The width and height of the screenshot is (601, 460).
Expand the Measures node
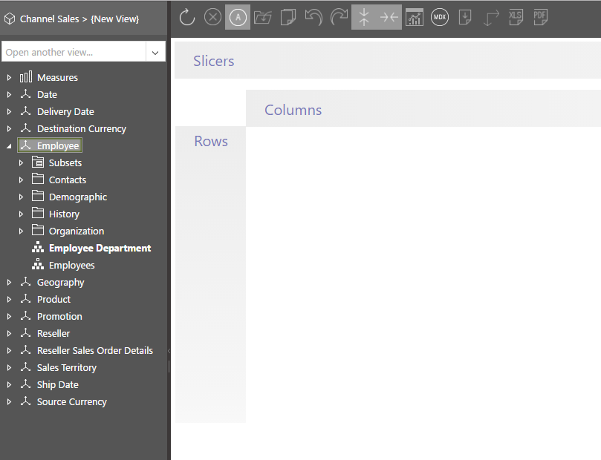click(x=9, y=78)
